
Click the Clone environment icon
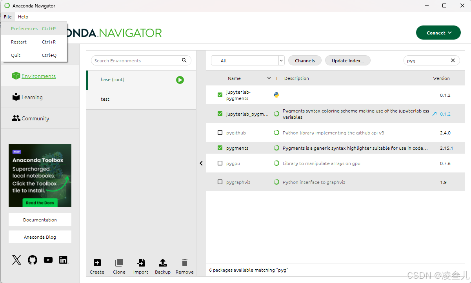coord(119,263)
